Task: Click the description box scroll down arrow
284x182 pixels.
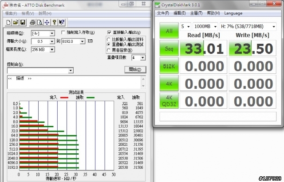Action: [143, 86]
